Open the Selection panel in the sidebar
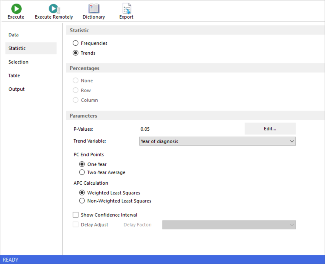Image resolution: width=325 pixels, height=264 pixels. [18, 62]
